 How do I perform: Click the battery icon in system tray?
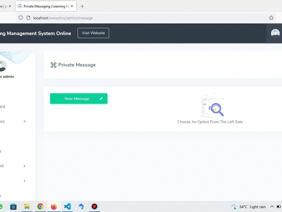pyautogui.click(x=279, y=207)
